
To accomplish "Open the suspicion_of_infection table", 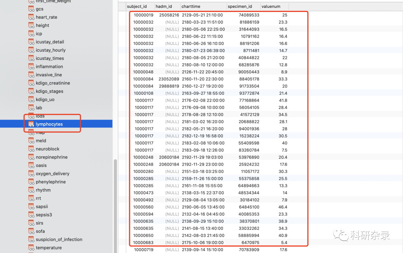I will pyautogui.click(x=59, y=239).
